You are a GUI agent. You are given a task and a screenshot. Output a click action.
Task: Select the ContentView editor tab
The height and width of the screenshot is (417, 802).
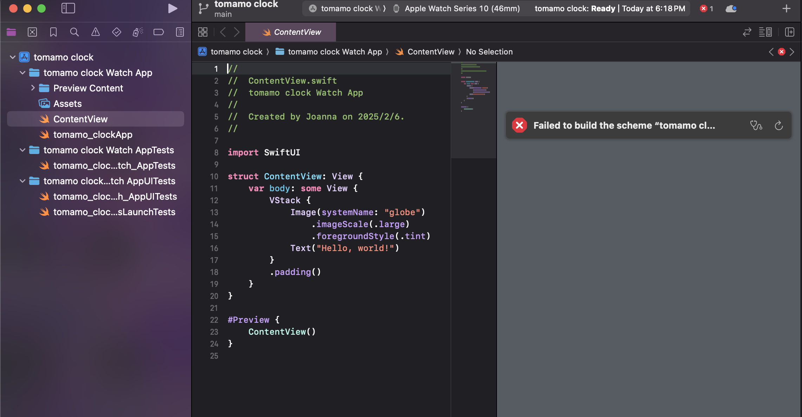[x=291, y=32]
